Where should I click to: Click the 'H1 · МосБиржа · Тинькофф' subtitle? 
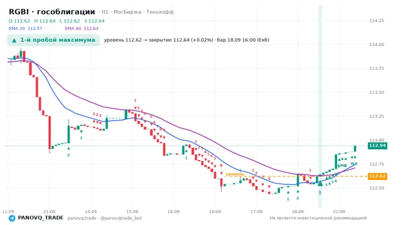pos(138,12)
